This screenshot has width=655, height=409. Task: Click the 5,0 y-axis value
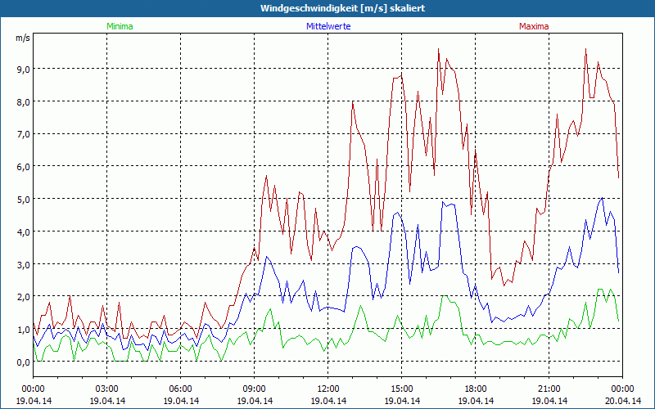tap(24, 200)
